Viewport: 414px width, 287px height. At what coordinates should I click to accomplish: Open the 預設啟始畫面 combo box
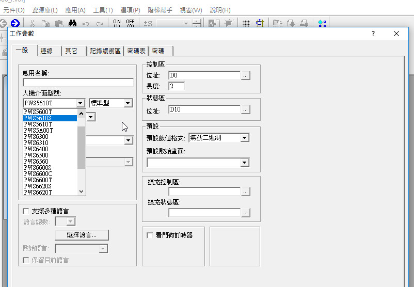tap(245, 163)
